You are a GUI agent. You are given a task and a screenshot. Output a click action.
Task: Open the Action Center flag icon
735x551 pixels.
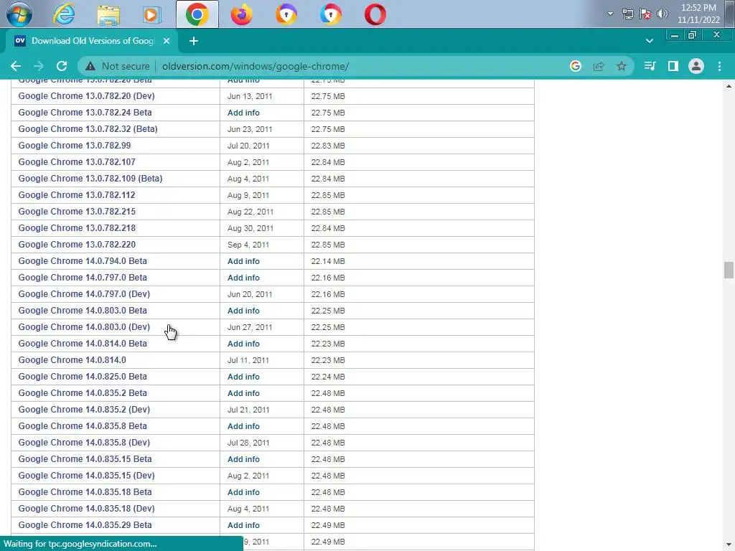click(x=645, y=14)
